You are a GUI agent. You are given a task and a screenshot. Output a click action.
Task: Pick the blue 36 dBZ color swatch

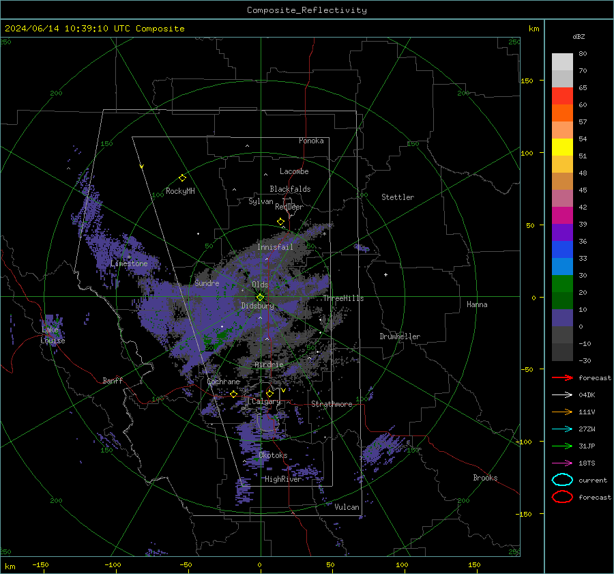click(x=562, y=250)
